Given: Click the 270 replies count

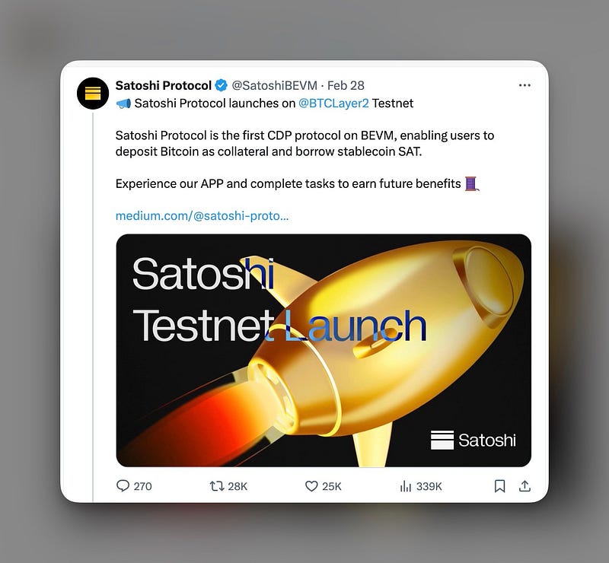Looking at the screenshot, I should click(142, 486).
